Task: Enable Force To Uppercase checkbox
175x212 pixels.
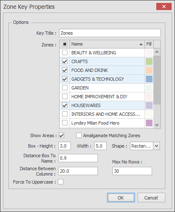Action: tap(61, 182)
